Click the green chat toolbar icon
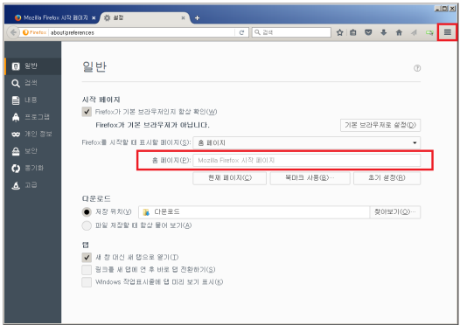460x325 pixels. (x=429, y=32)
